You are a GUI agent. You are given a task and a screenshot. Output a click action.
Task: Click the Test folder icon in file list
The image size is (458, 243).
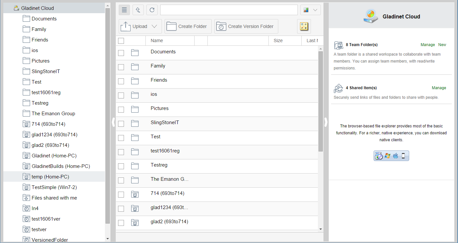pos(135,138)
